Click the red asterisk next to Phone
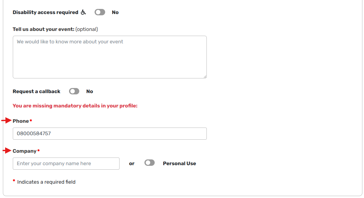 point(31,121)
